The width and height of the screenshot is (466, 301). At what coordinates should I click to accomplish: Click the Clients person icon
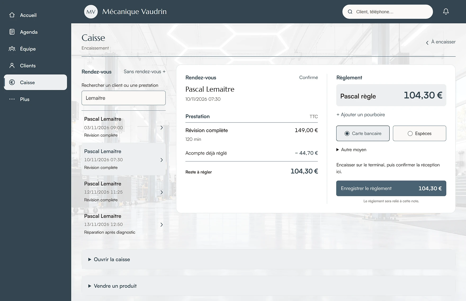click(x=12, y=66)
